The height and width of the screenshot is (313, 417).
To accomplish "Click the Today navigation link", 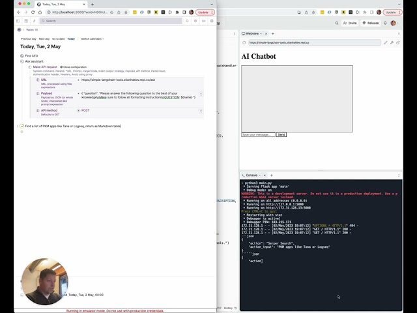I will (71, 39).
